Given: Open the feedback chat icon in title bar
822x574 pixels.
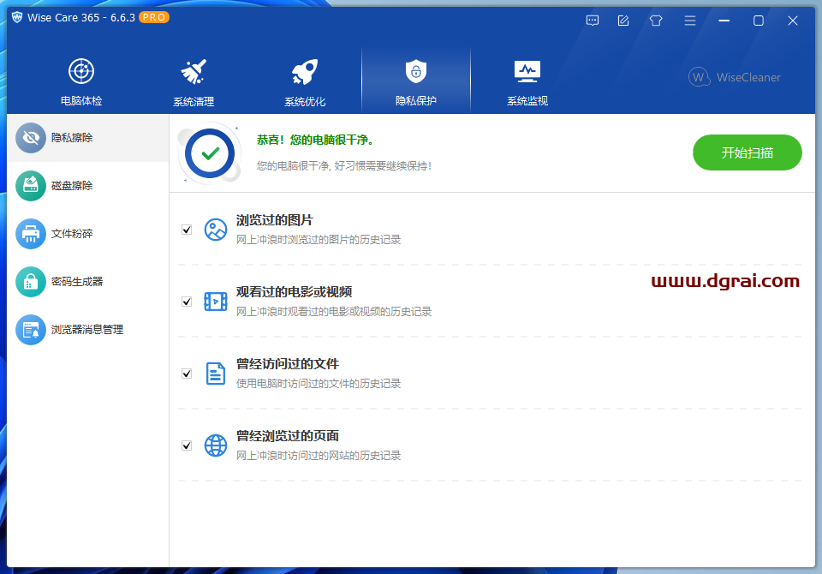Looking at the screenshot, I should [593, 21].
